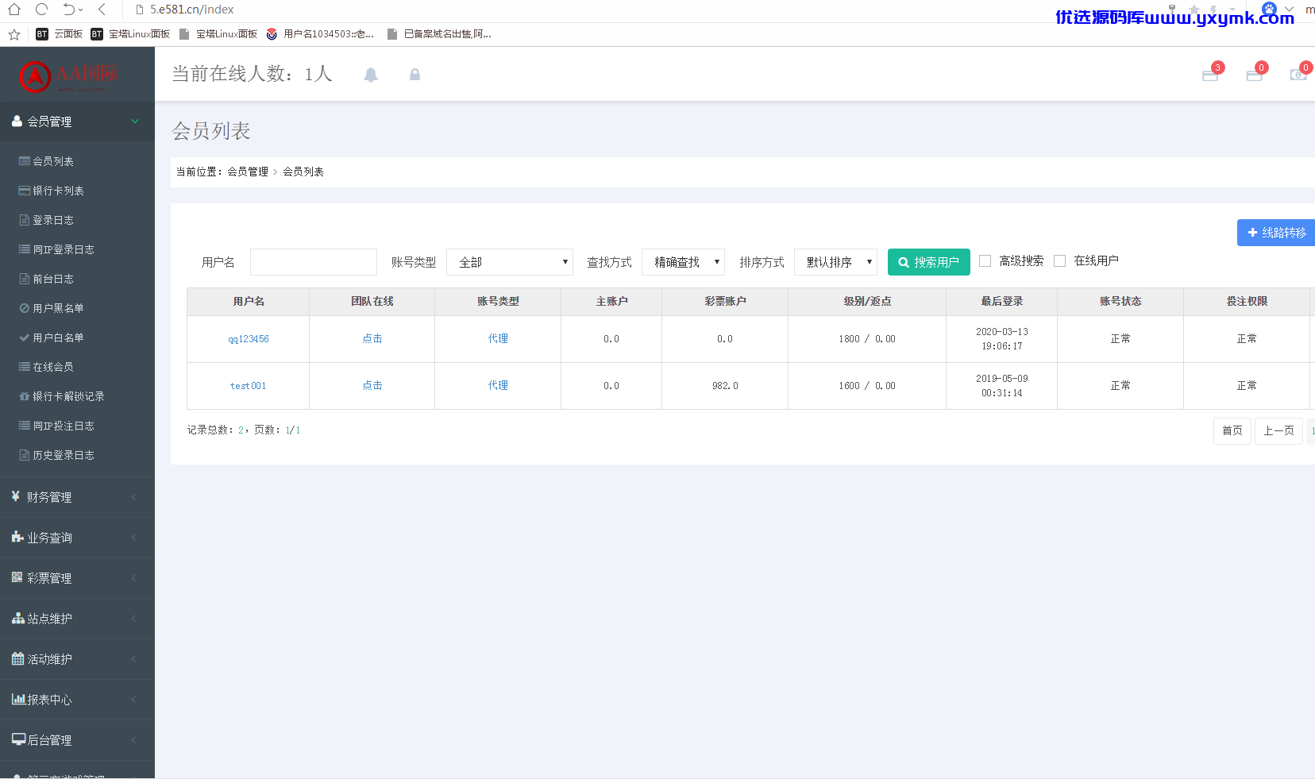Click the browser home icon
The height and width of the screenshot is (783, 1315).
point(14,10)
